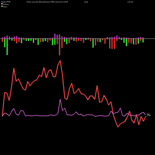Click the highest peak of the red price line
This screenshot has width=155, height=155.
pos(60,61)
